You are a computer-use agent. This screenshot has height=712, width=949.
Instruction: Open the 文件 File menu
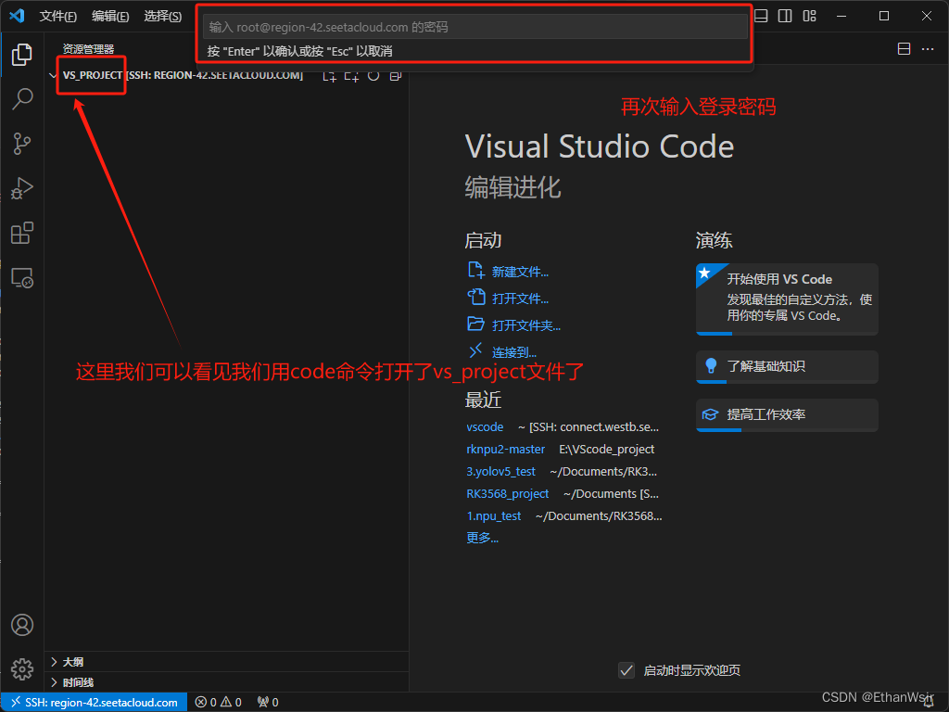coord(57,17)
